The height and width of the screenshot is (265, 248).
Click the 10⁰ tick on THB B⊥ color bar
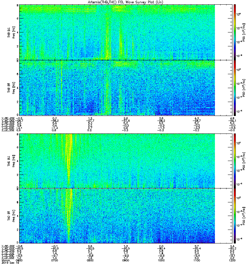238,14
